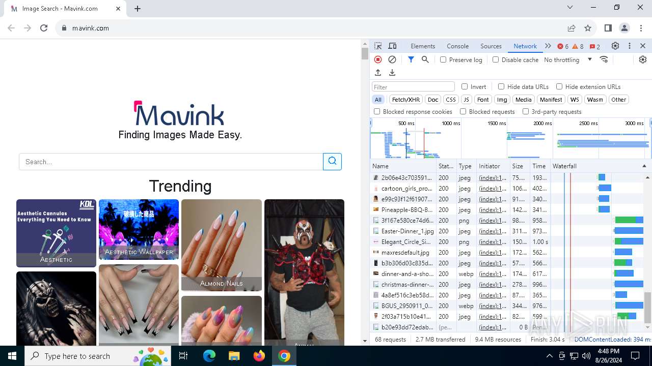
Task: Reload the page in Chrome
Action: pos(44,28)
